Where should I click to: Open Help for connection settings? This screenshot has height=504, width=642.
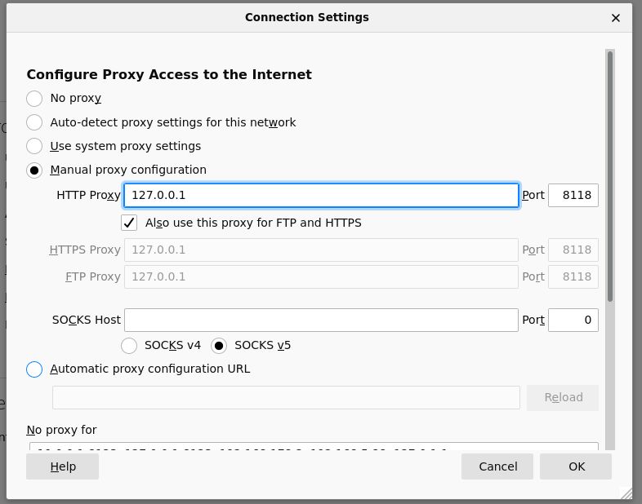63,466
